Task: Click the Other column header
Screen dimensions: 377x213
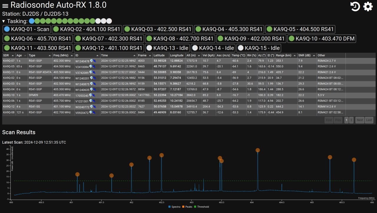Action: pyautogui.click(x=331, y=55)
